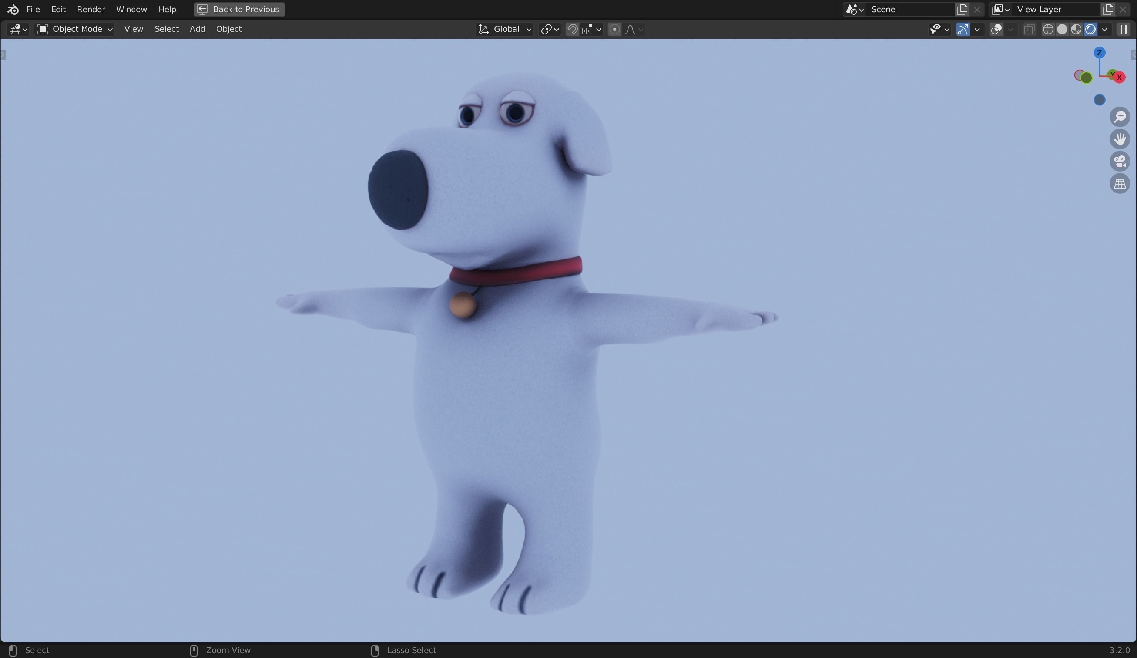Toggle X-ray mode
This screenshot has width=1137, height=658.
[1029, 29]
